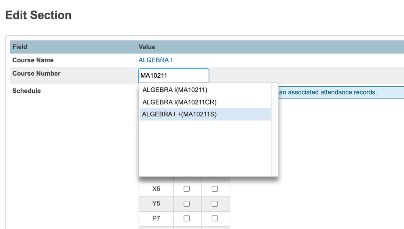Choose the ALGEBRA I(MA10211CR) option
This screenshot has height=229, width=404.
click(x=182, y=102)
